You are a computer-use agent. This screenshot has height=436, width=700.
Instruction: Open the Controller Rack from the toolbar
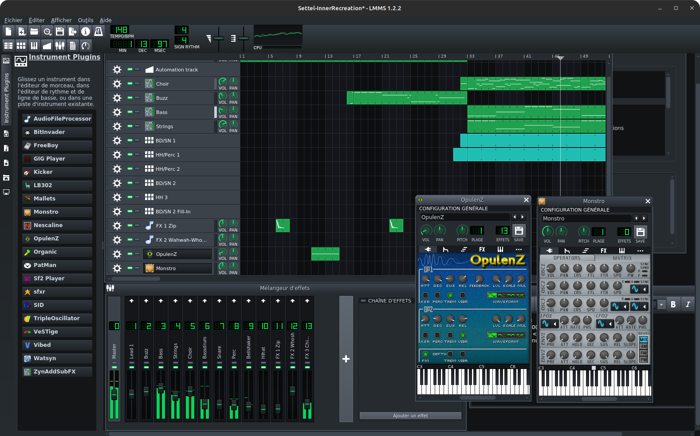[x=86, y=46]
